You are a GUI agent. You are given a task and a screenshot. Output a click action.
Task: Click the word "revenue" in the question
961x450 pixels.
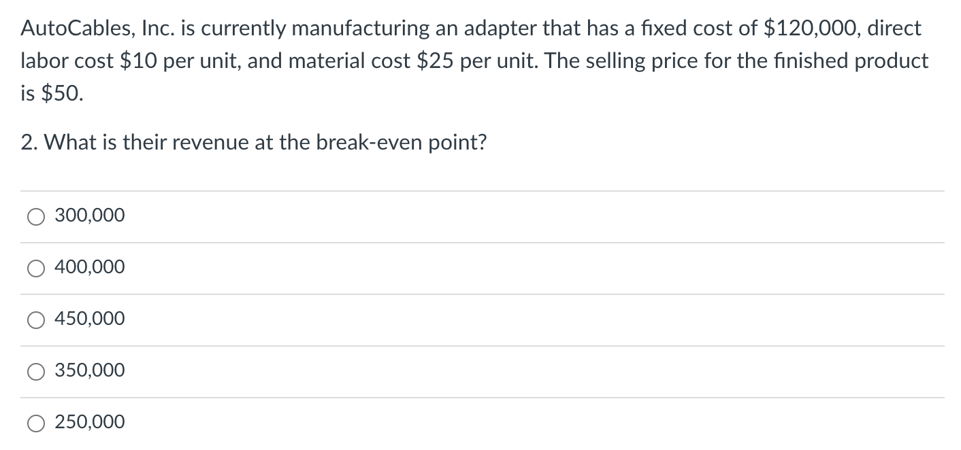(230, 143)
